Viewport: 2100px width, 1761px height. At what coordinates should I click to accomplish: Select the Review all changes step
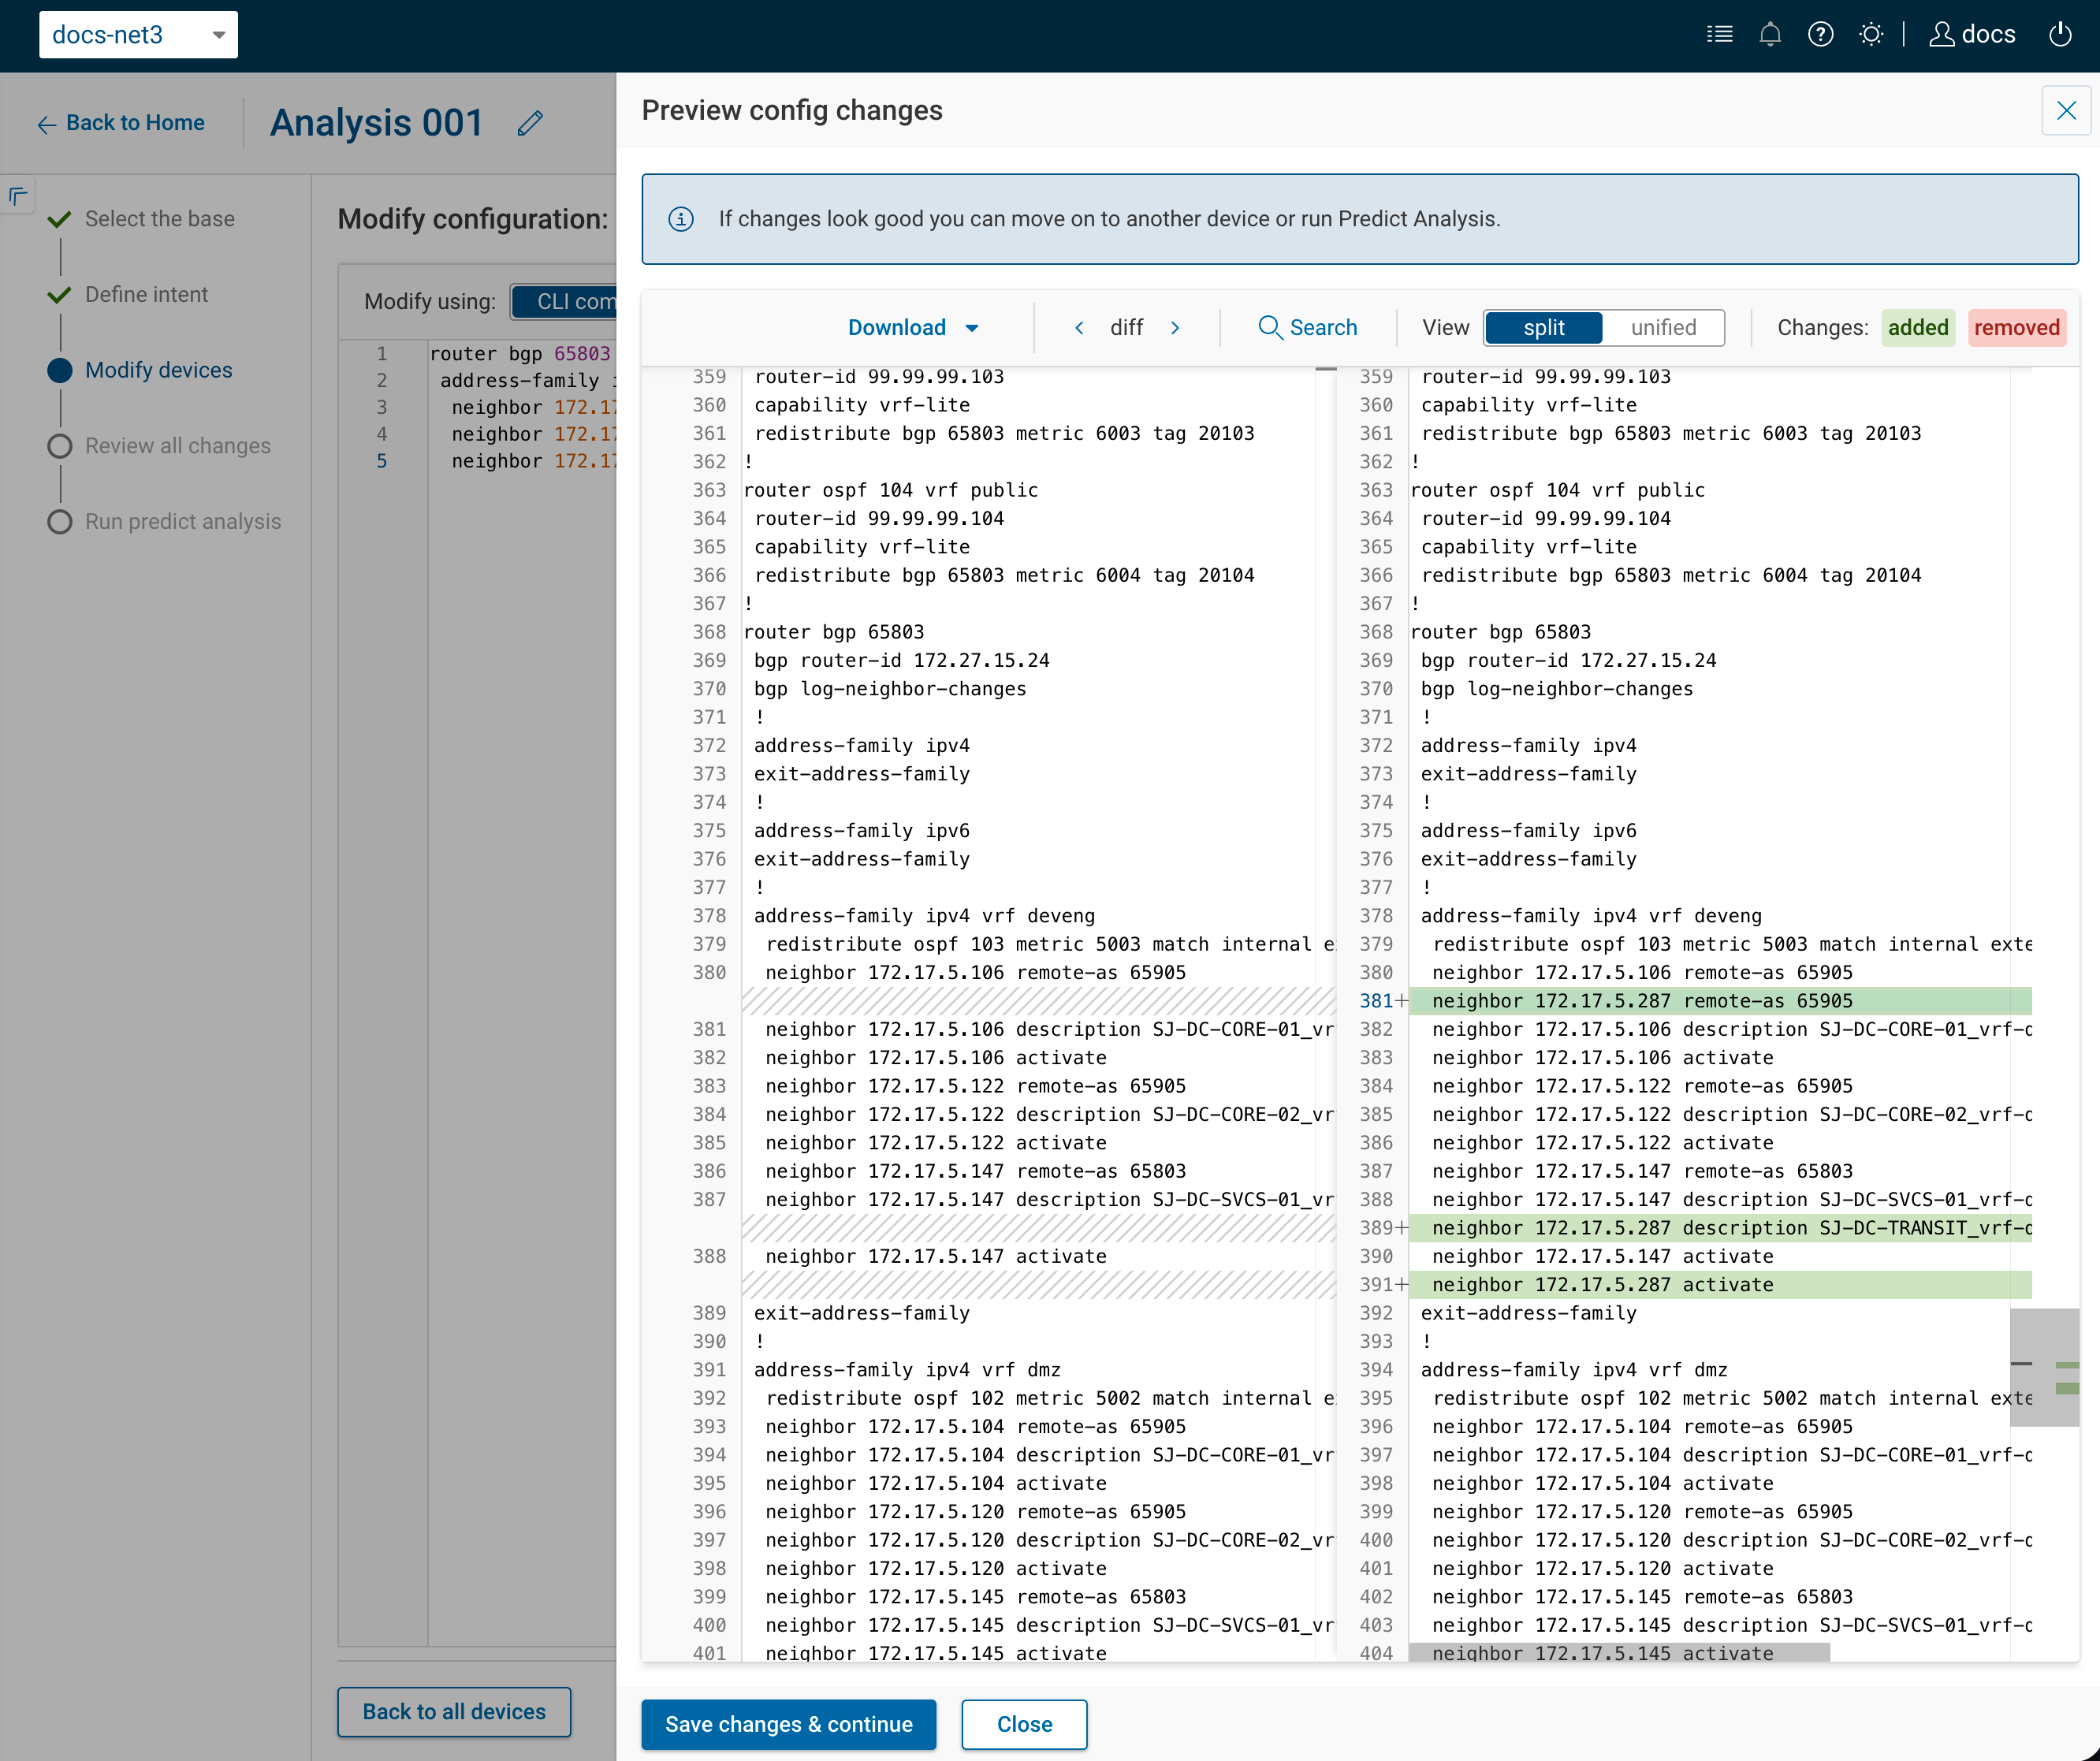(x=177, y=446)
